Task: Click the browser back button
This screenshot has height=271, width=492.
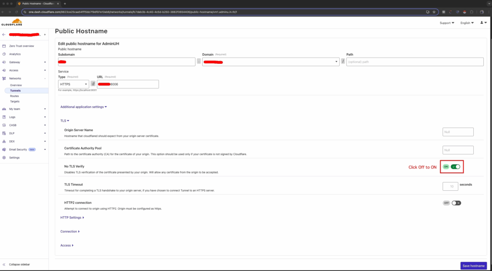Action: tap(3, 12)
